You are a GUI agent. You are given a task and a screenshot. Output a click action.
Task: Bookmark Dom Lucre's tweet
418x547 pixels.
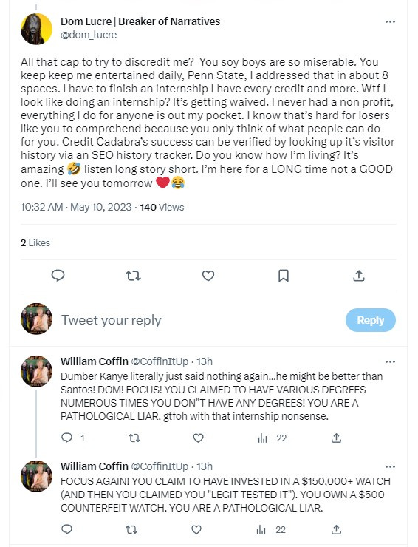(284, 276)
